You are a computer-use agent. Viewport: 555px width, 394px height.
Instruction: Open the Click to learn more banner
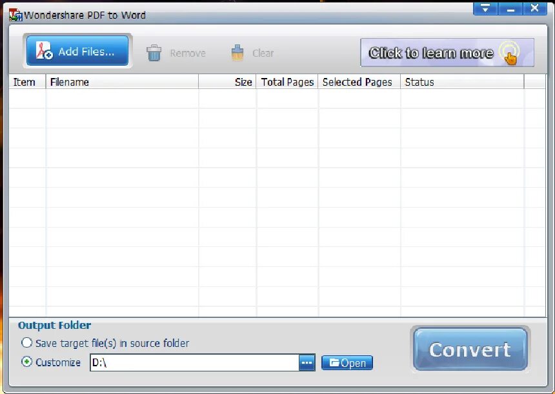[x=447, y=53]
